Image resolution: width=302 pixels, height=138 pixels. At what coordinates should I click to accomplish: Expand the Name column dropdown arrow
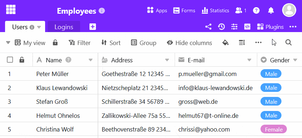click(91, 60)
